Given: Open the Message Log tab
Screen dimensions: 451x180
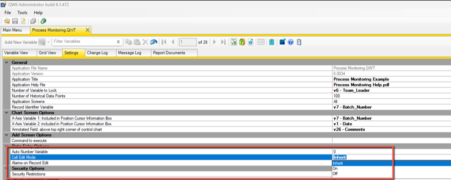Looking at the screenshot, I should [x=134, y=53].
